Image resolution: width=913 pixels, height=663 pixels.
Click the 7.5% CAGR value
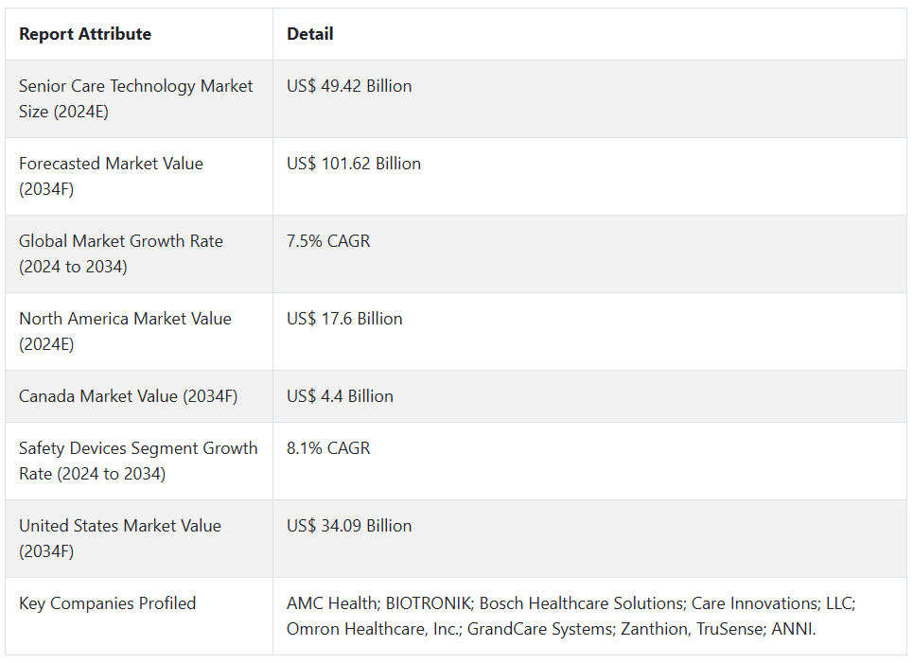point(328,241)
